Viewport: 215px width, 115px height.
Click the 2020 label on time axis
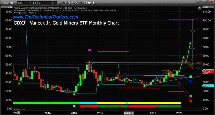[179, 113]
